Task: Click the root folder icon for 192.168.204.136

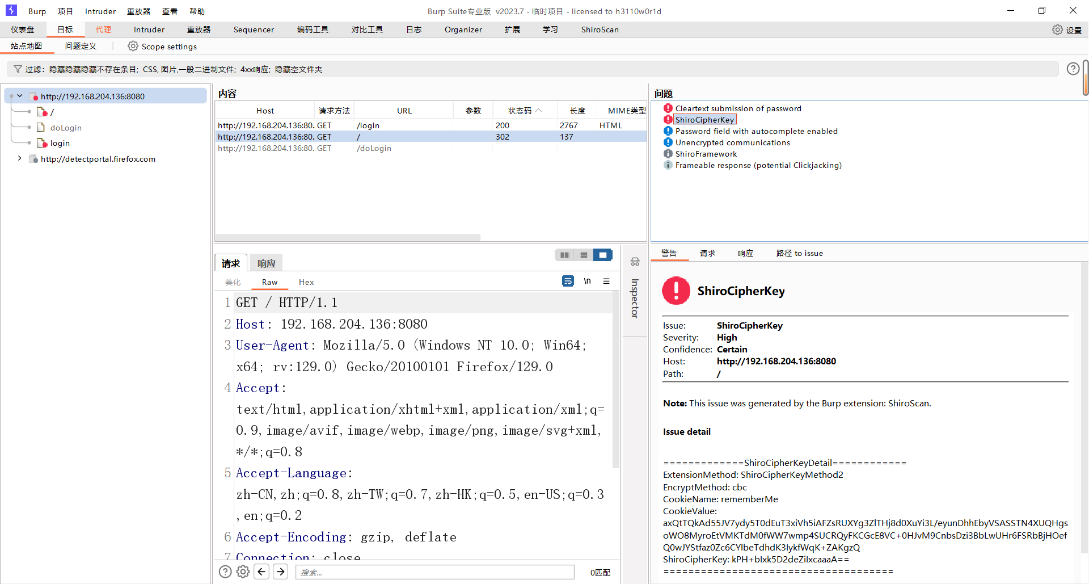Action: click(x=33, y=96)
